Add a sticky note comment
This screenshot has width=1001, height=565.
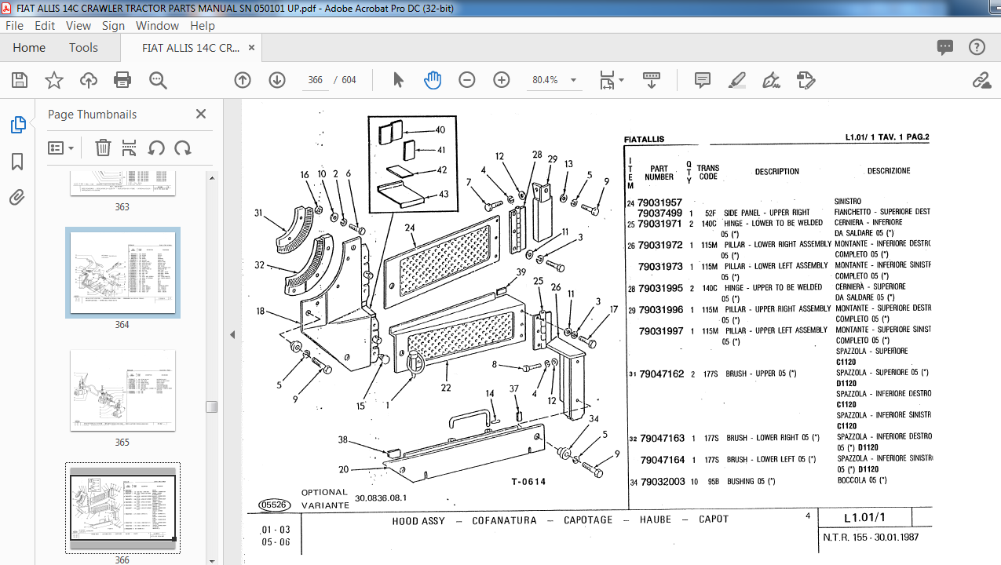(703, 80)
